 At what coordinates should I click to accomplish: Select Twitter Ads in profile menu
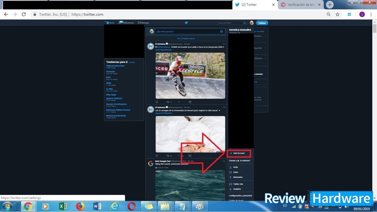(238, 184)
